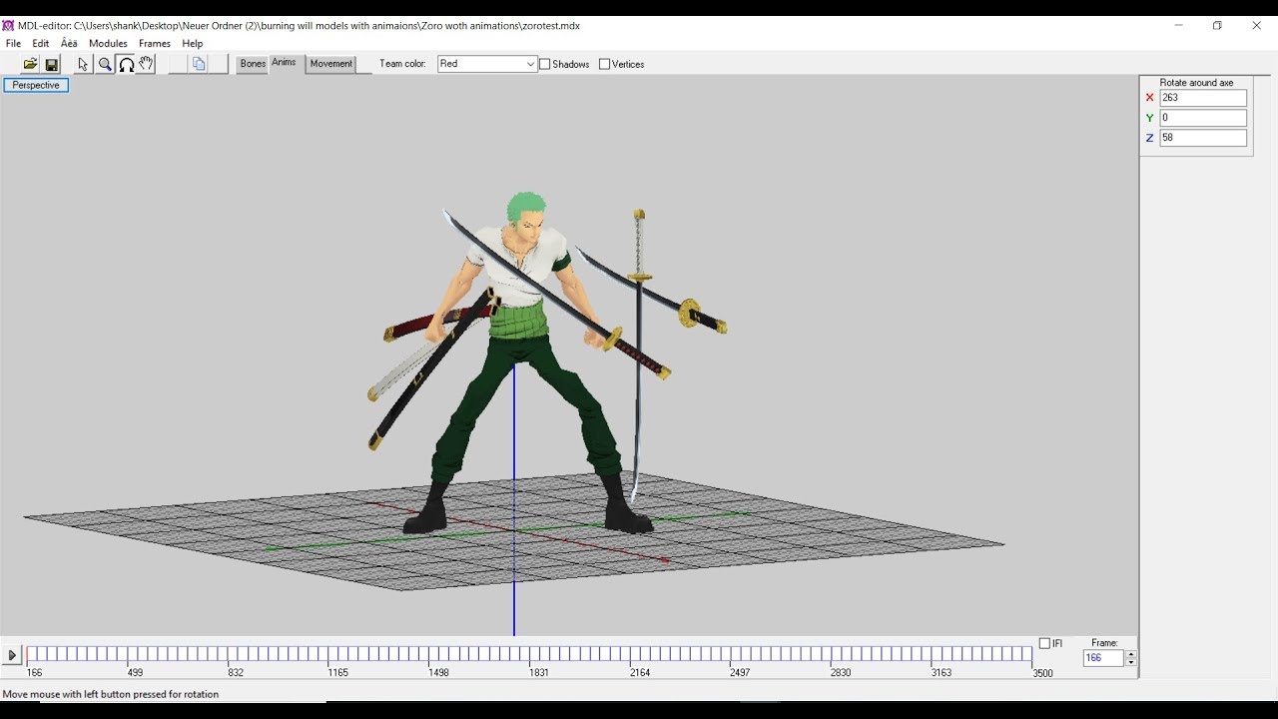Image resolution: width=1278 pixels, height=719 pixels.
Task: Open the Help menu
Action: [193, 44]
